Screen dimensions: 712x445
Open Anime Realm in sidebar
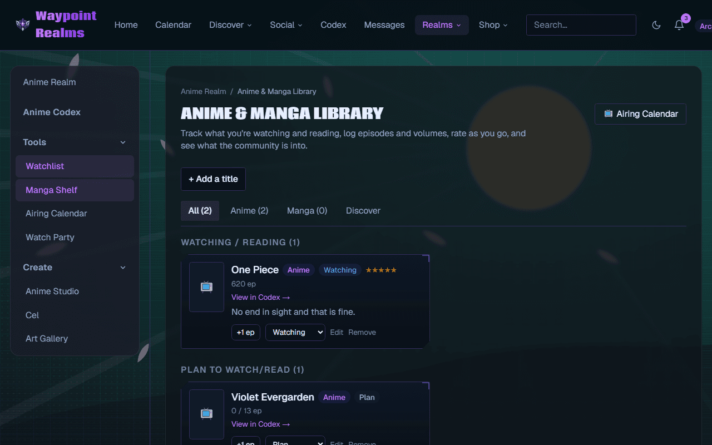pos(75,82)
